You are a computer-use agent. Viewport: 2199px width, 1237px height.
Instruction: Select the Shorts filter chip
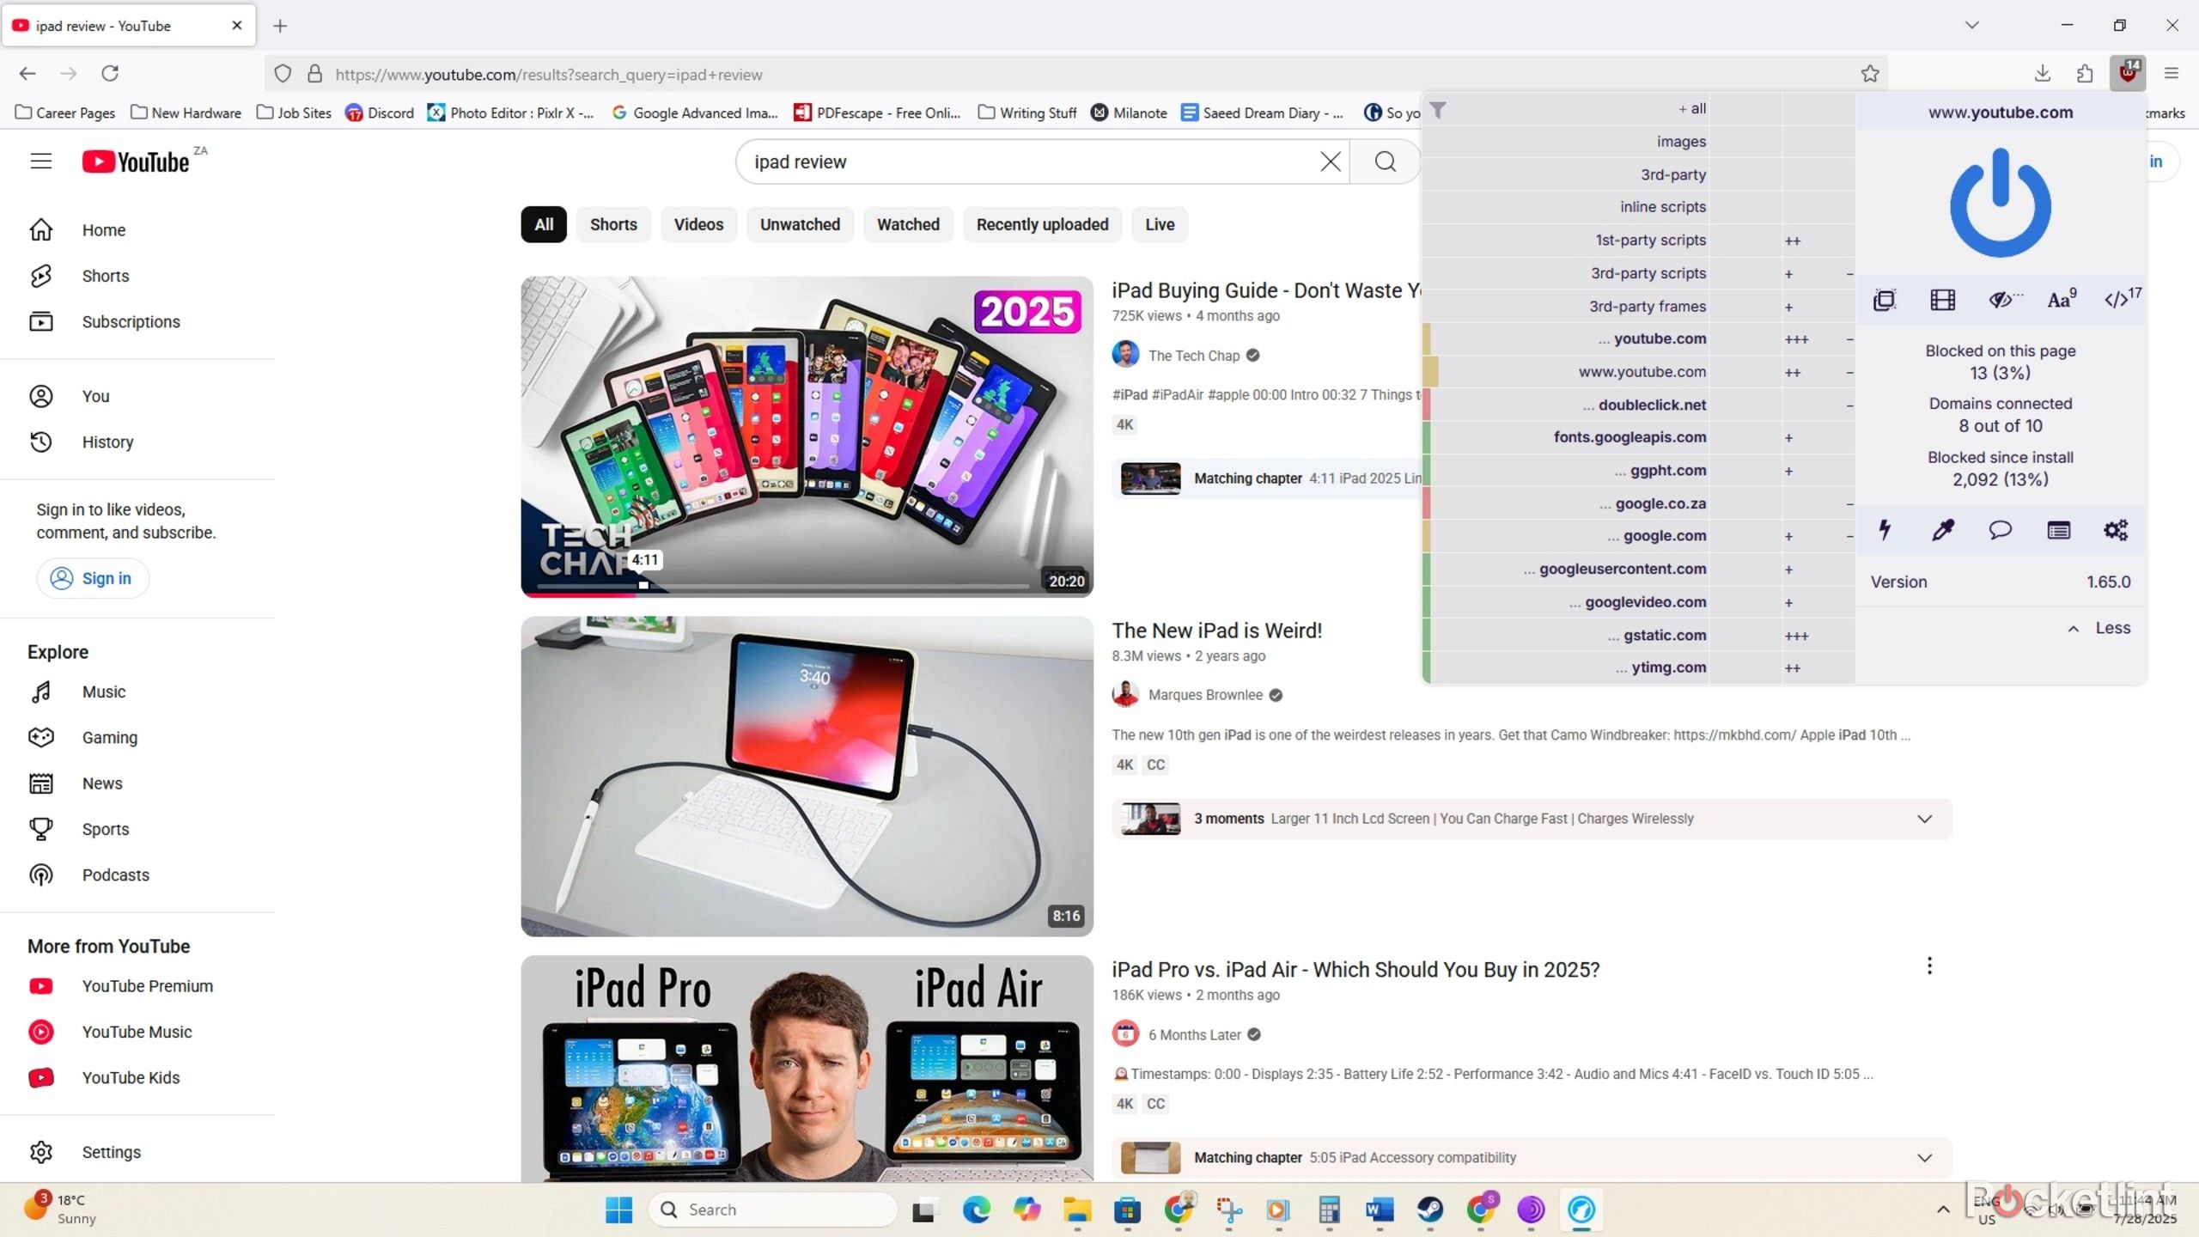click(613, 224)
